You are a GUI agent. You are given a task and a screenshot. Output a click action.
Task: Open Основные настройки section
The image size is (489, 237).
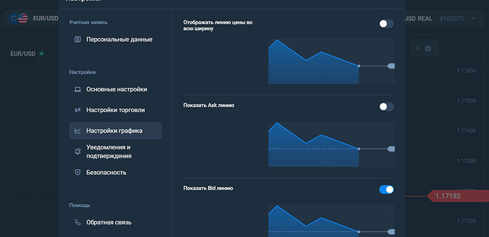[115, 90]
